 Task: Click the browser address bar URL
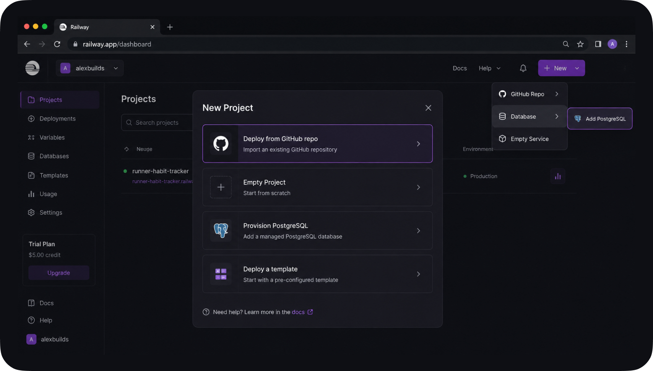coord(117,44)
